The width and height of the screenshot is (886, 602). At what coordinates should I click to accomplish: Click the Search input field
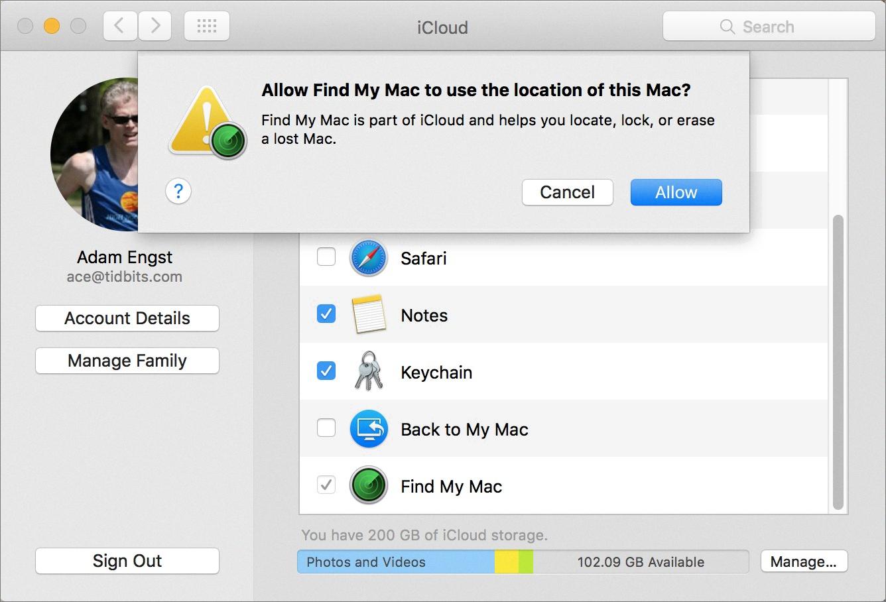[769, 27]
